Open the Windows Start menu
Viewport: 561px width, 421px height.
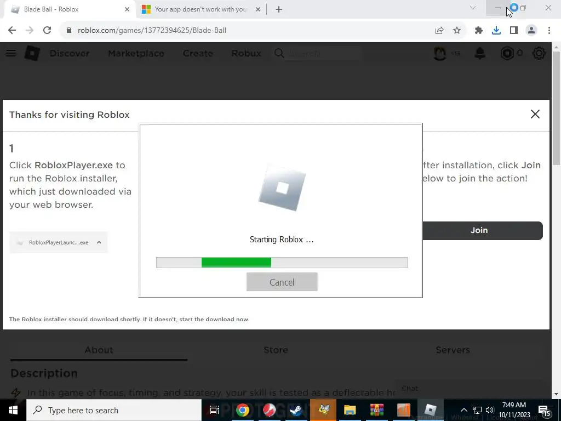[13, 410]
